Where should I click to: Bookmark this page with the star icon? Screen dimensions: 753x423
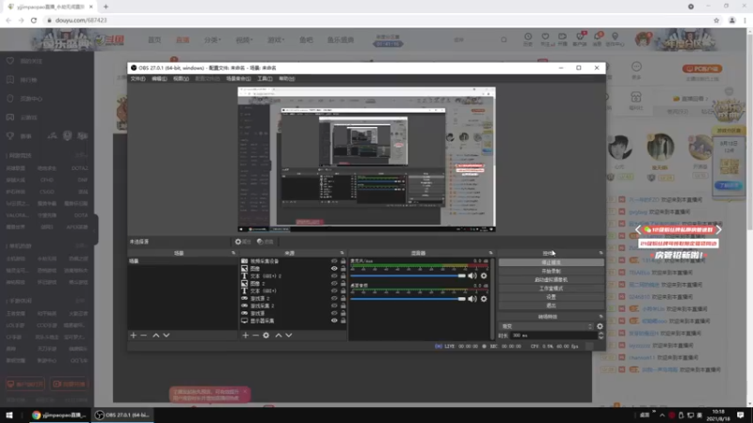click(x=716, y=20)
